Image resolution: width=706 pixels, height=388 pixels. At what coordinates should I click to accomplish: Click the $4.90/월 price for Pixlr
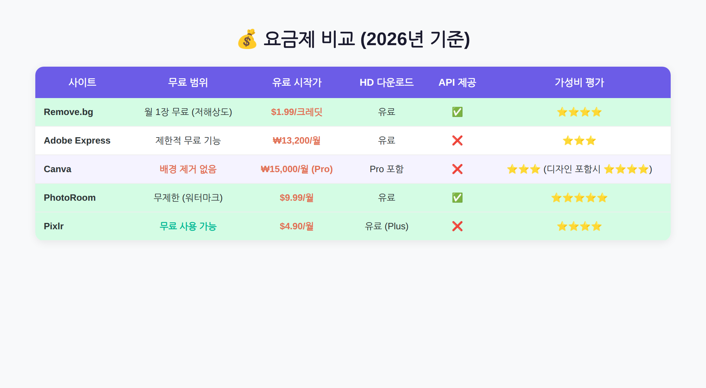297,226
